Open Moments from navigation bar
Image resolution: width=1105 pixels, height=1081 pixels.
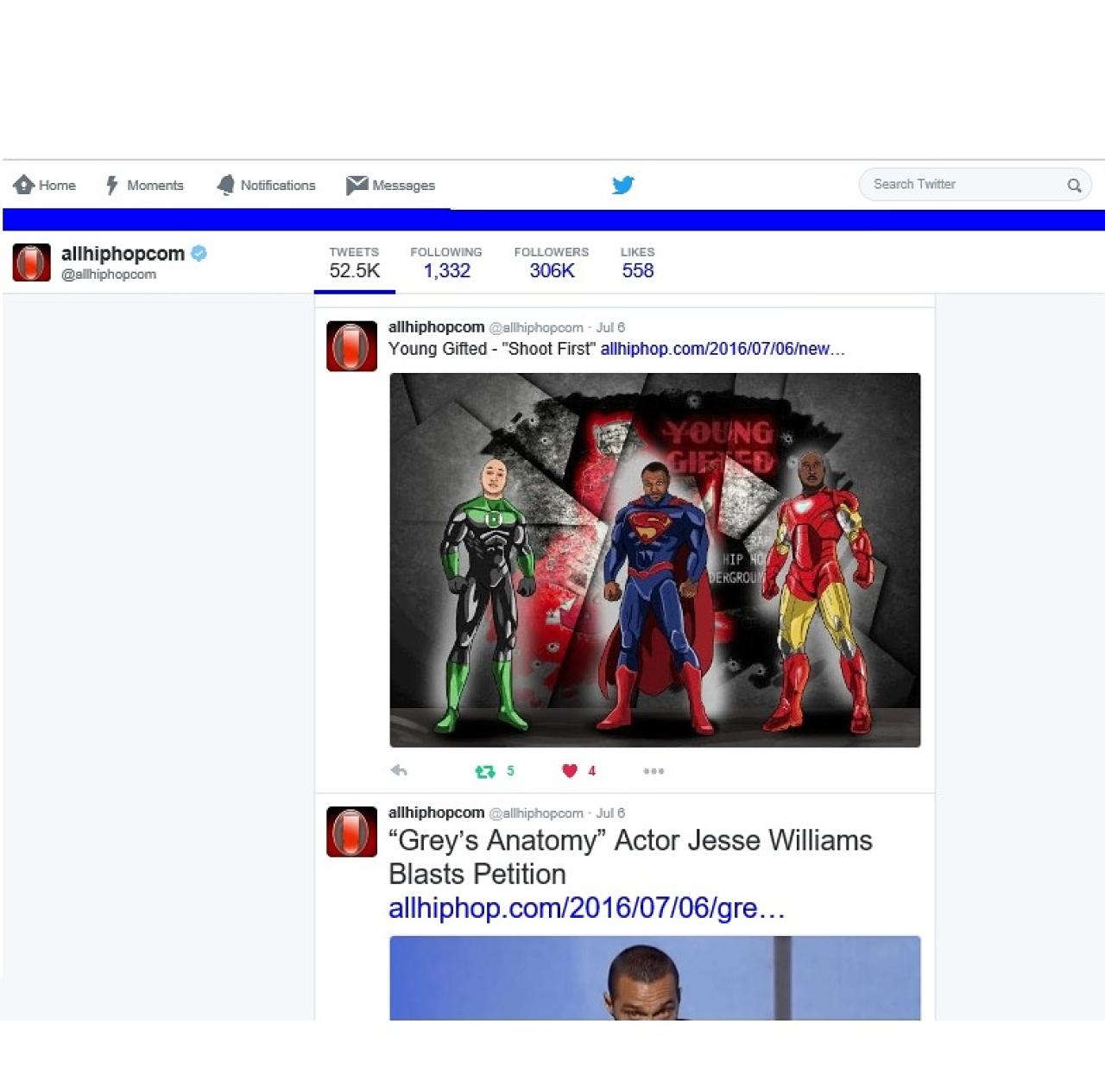pyautogui.click(x=144, y=186)
